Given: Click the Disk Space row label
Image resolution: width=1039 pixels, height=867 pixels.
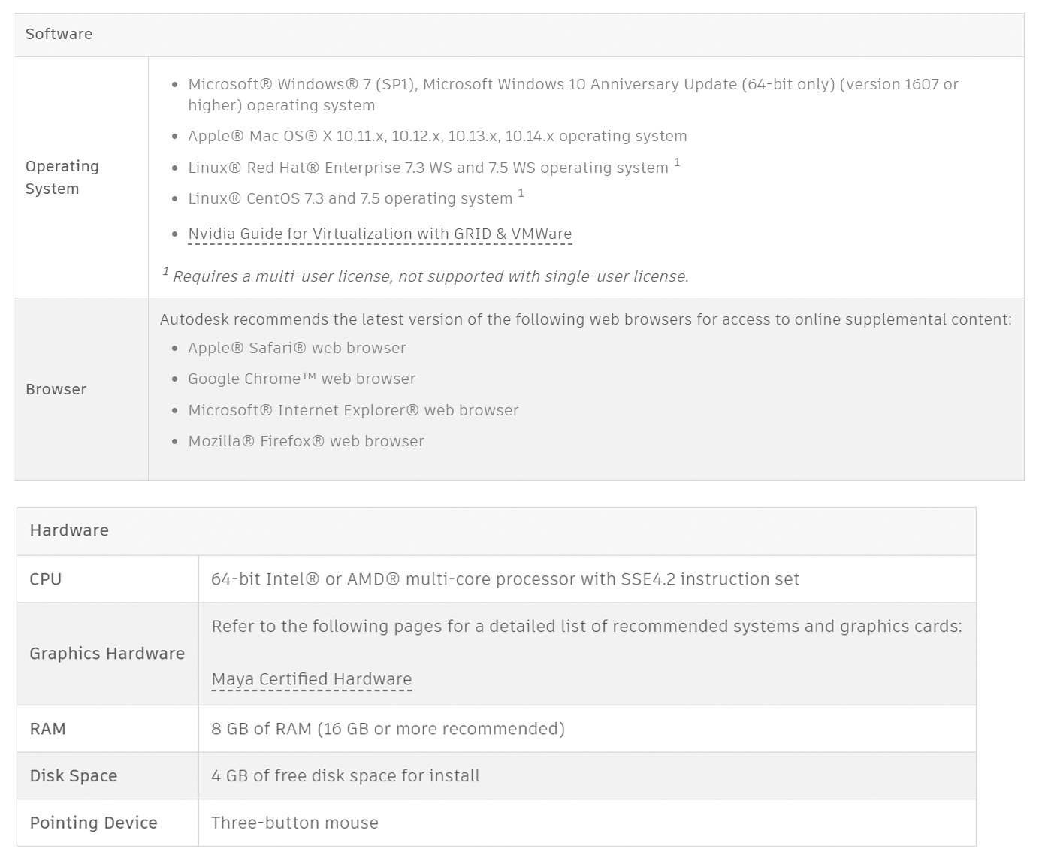Looking at the screenshot, I should [74, 776].
